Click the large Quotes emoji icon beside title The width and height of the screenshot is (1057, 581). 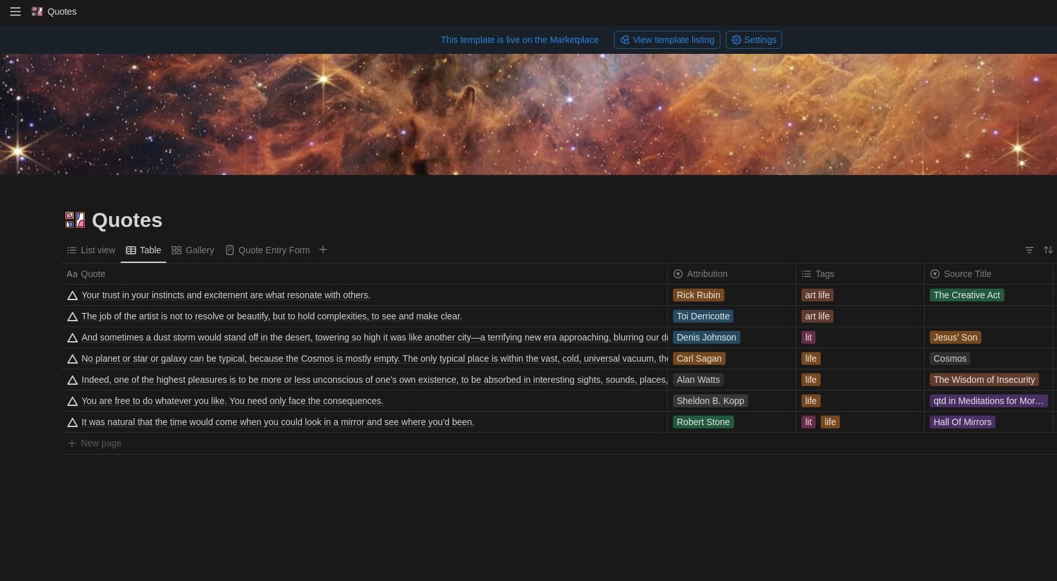pyautogui.click(x=75, y=220)
